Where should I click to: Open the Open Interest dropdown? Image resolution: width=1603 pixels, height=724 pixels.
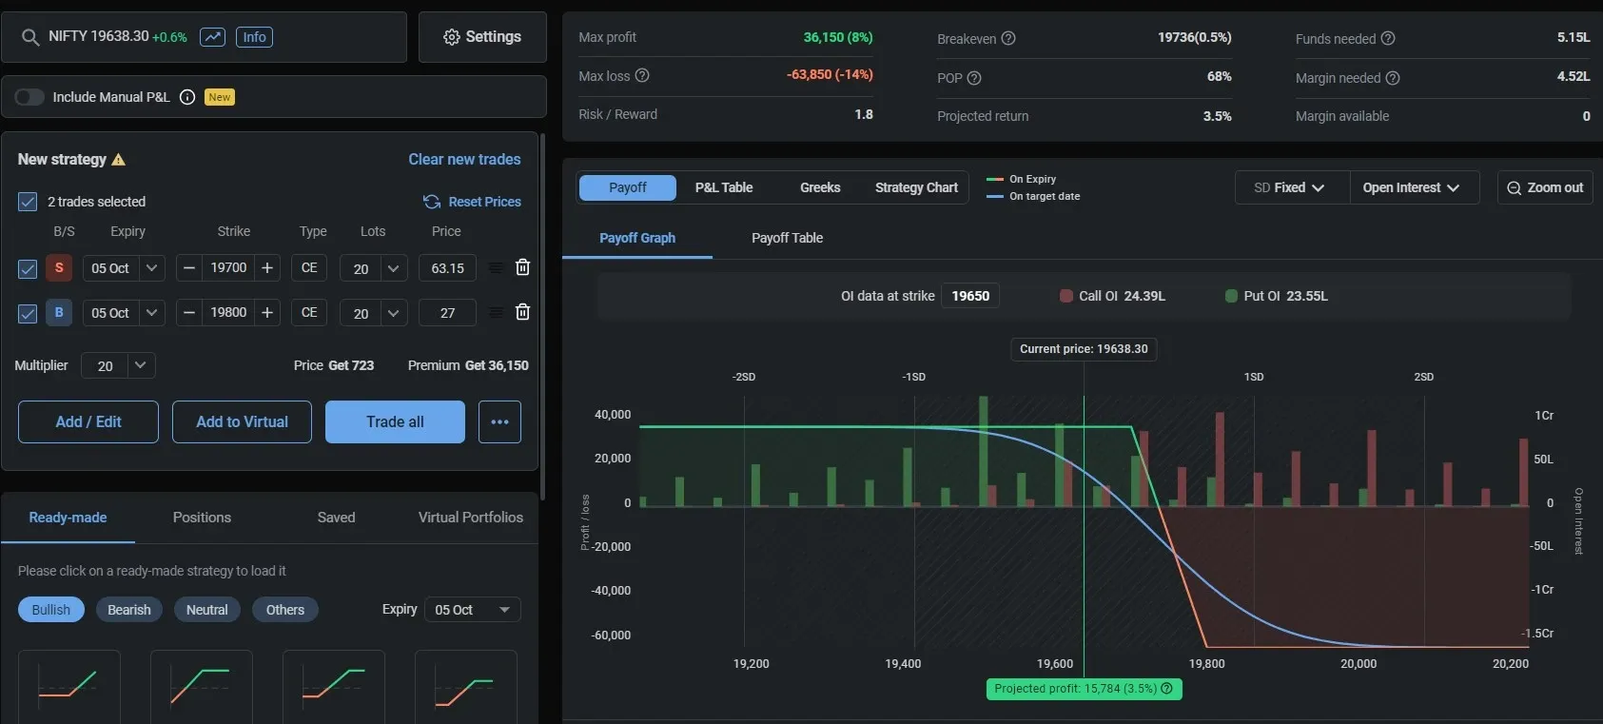point(1411,187)
